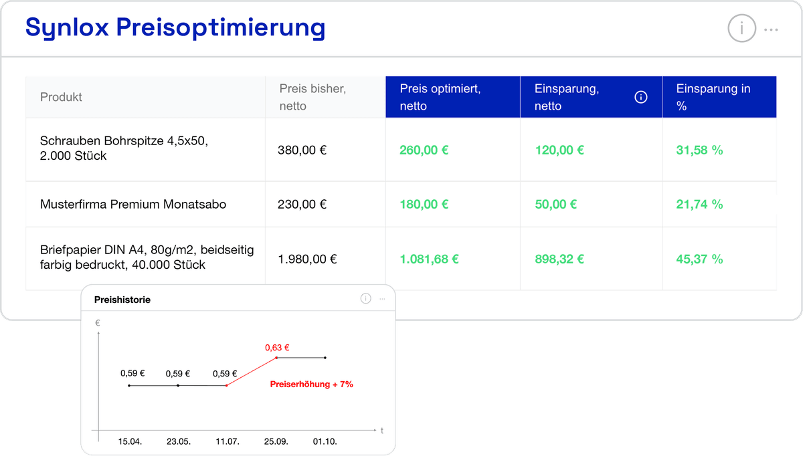Image resolution: width=803 pixels, height=456 pixels.
Task: Open the Musterfirma Premium Monatsabo product
Action: [x=133, y=204]
